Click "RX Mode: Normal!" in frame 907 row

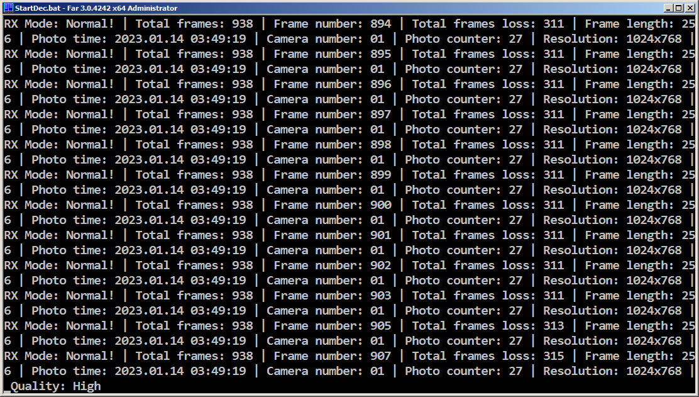pyautogui.click(x=59, y=356)
